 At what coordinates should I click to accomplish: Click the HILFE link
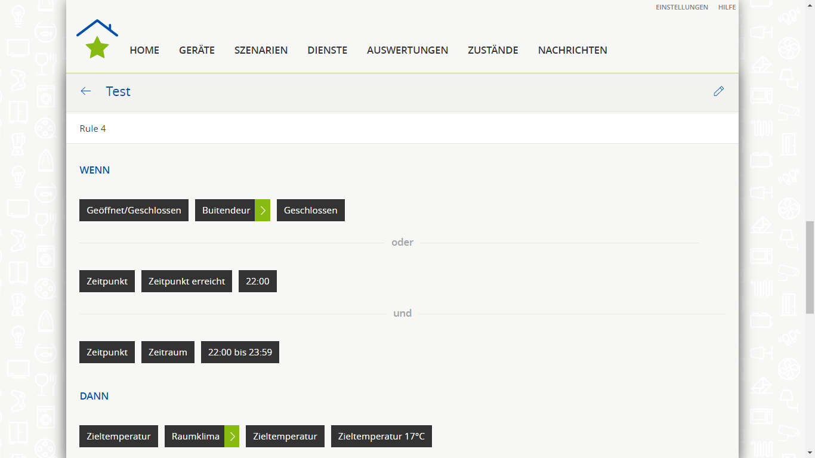(727, 7)
